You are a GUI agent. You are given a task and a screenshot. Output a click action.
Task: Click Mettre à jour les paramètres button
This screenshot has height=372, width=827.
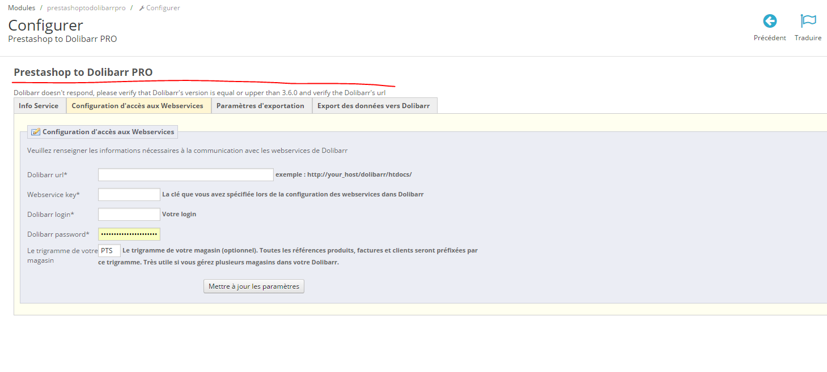click(x=254, y=287)
